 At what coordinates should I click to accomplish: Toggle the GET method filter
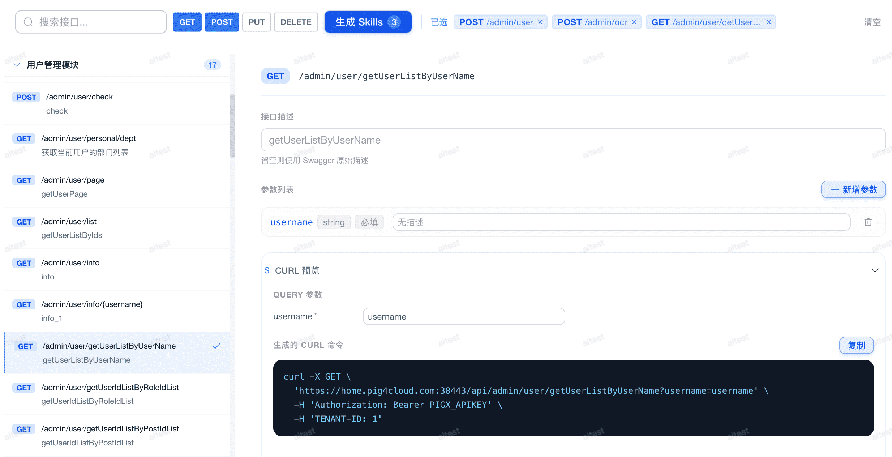click(x=187, y=22)
